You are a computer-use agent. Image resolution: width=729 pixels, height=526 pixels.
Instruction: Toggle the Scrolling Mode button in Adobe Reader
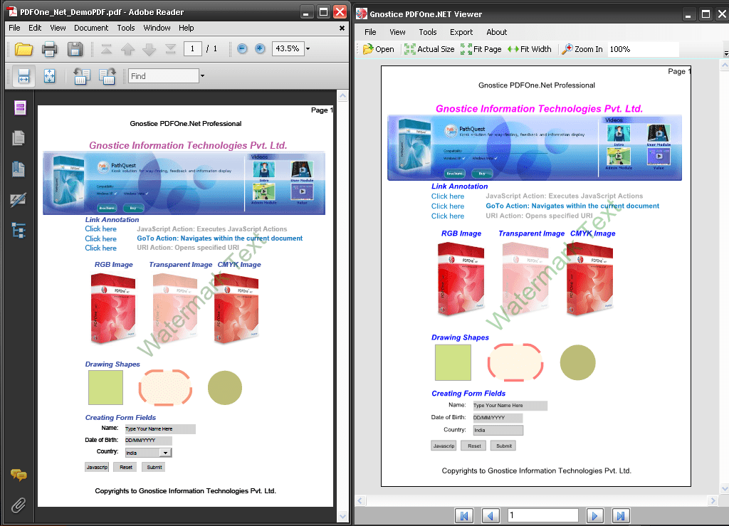(24, 76)
